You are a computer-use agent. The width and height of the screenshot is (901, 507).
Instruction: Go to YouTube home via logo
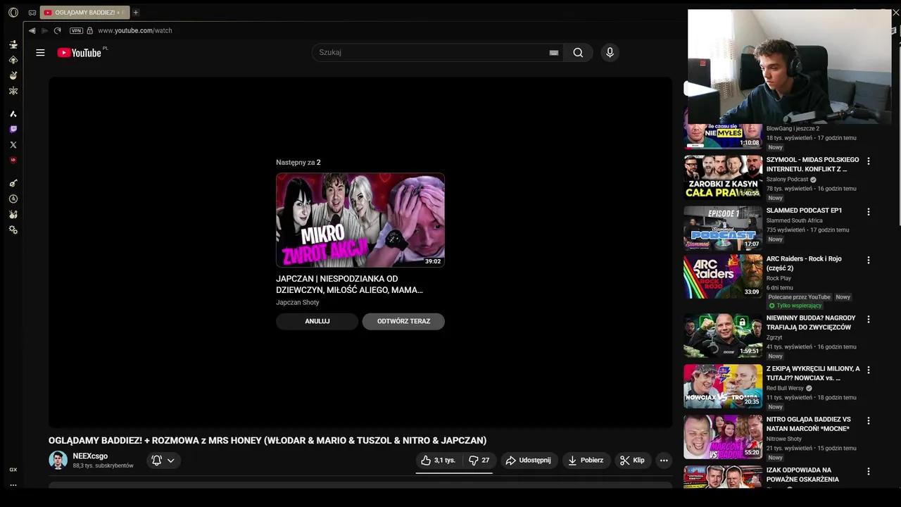[x=80, y=52]
